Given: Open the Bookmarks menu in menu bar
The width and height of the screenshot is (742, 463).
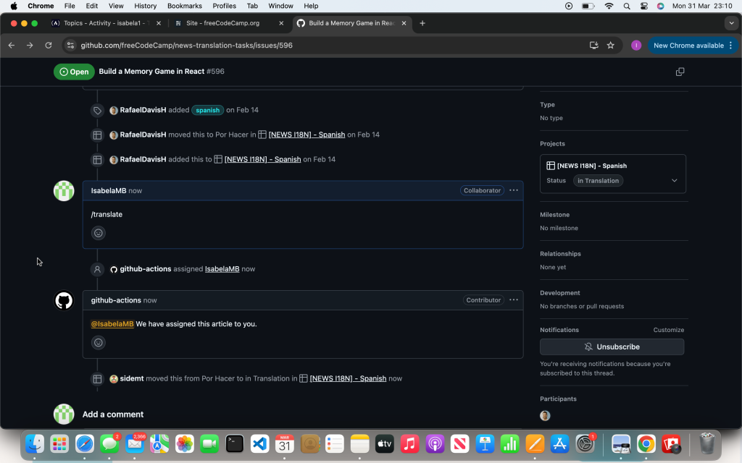Looking at the screenshot, I should tap(184, 6).
